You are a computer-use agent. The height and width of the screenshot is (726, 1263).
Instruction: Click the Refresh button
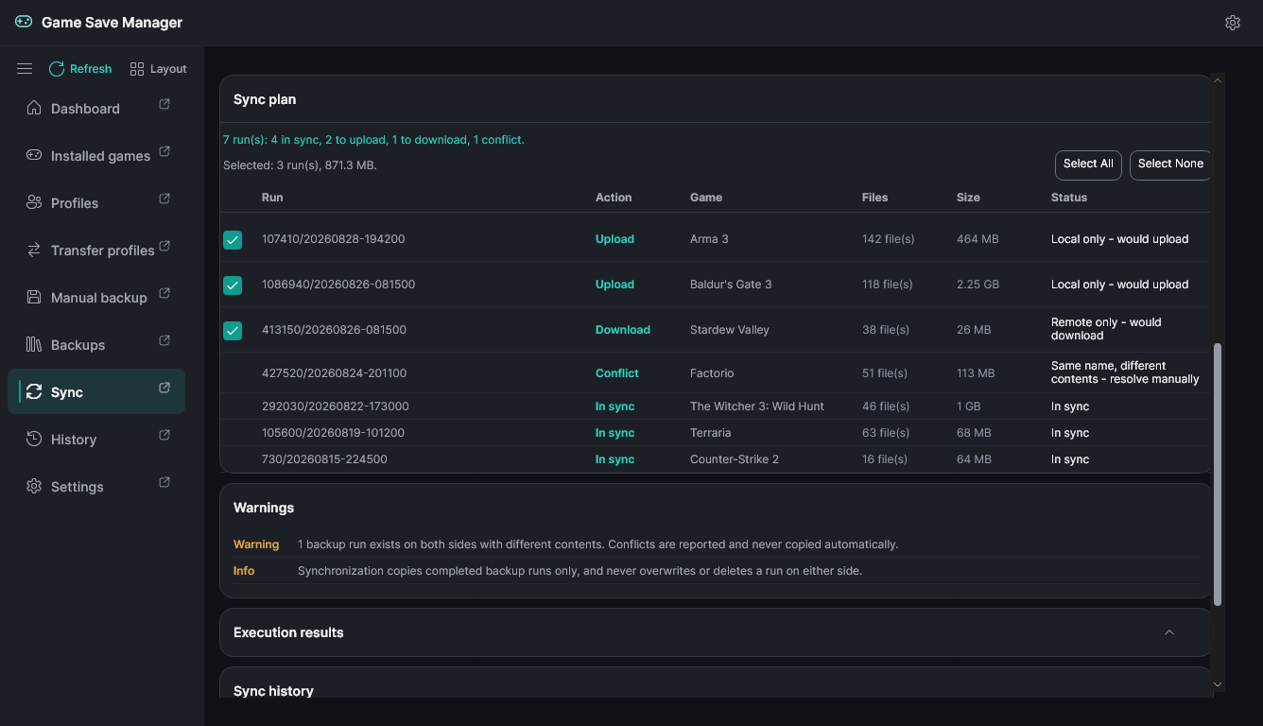[80, 69]
